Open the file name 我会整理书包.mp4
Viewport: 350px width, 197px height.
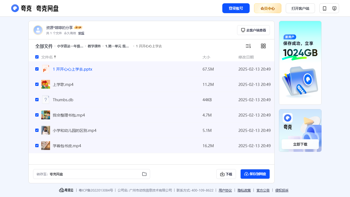[x=69, y=115]
